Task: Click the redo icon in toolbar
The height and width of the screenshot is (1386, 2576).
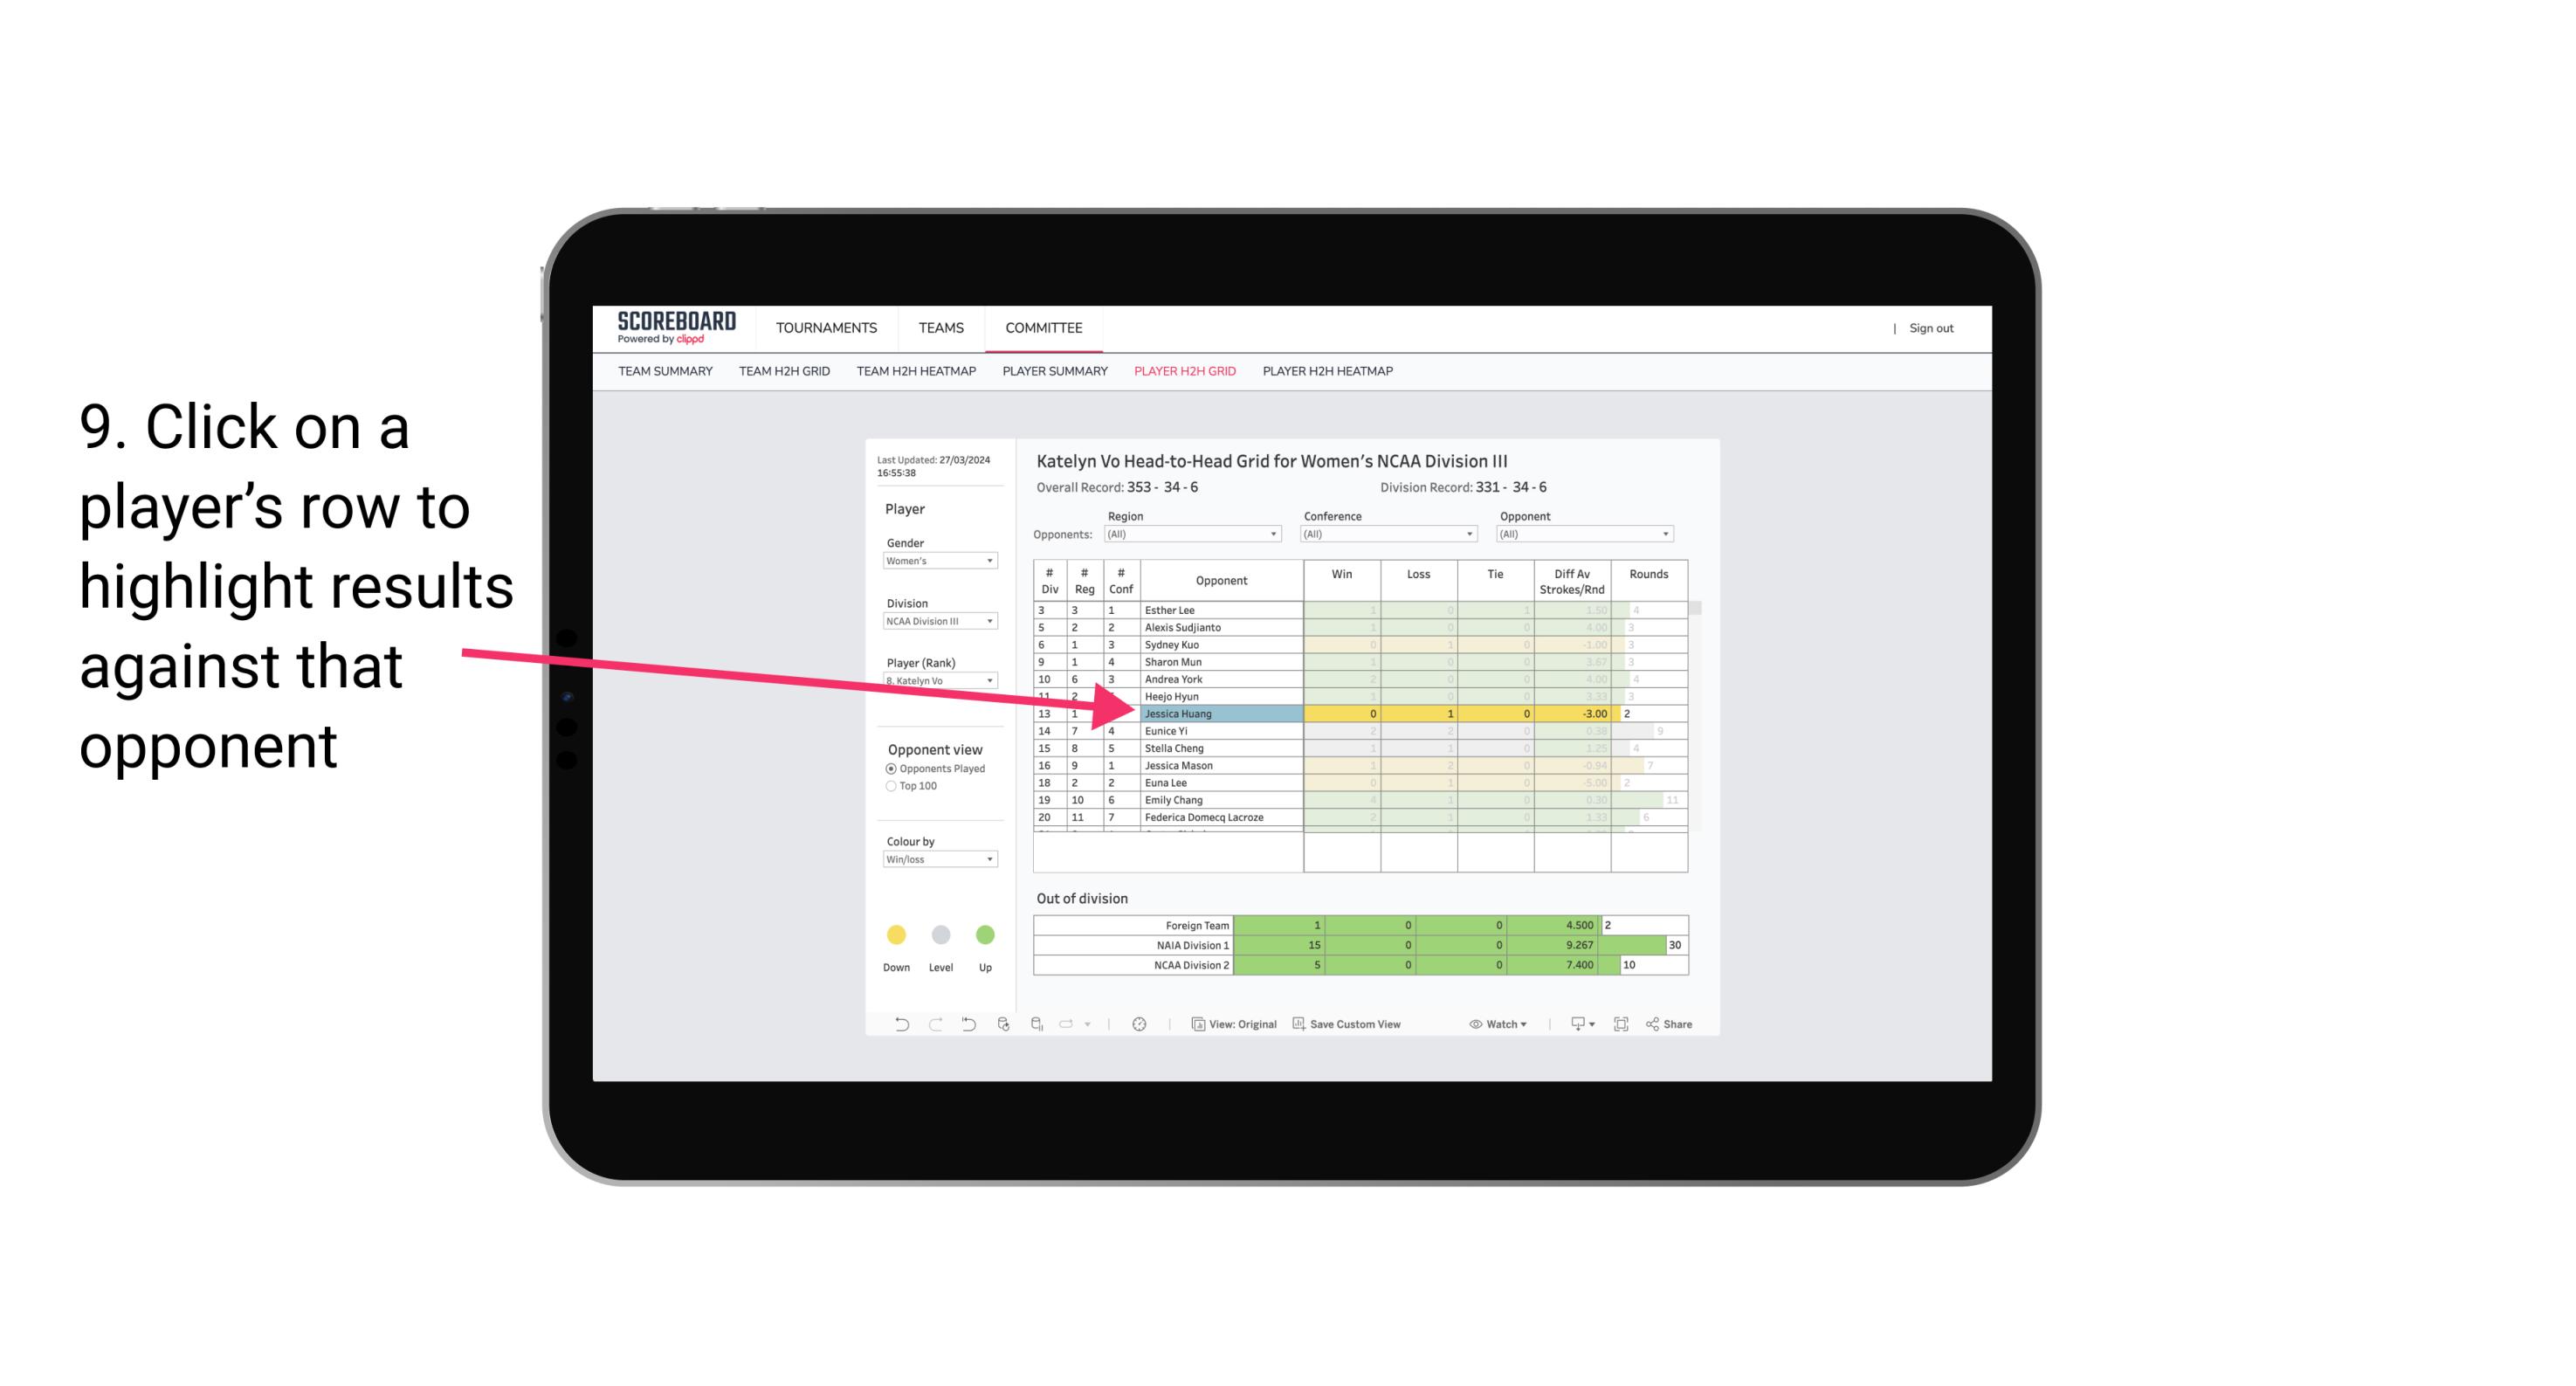Action: pos(933,1026)
